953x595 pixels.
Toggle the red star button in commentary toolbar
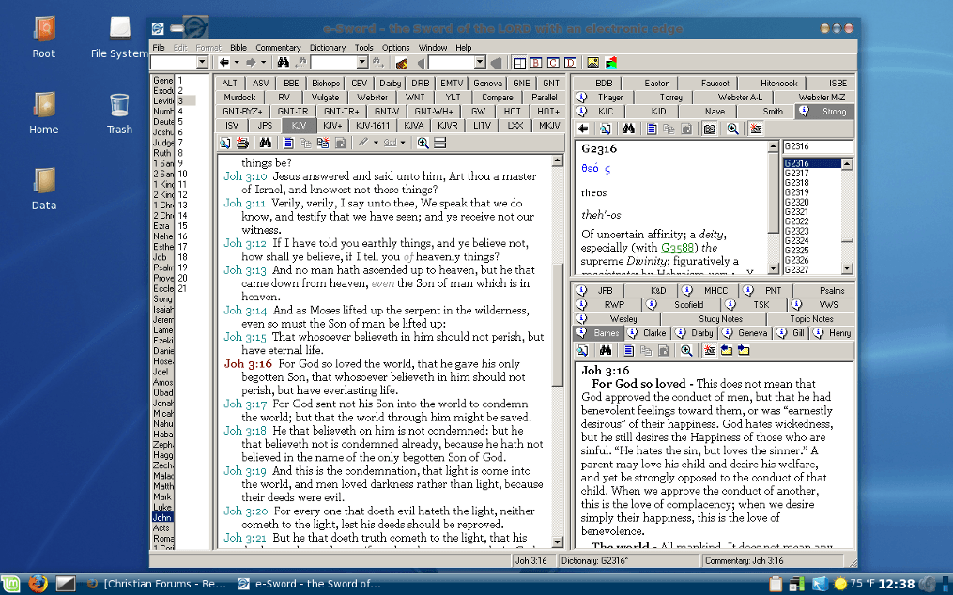click(709, 350)
